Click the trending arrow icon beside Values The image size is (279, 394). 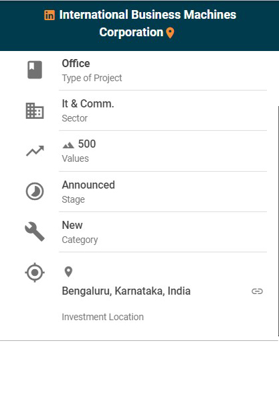(x=35, y=151)
